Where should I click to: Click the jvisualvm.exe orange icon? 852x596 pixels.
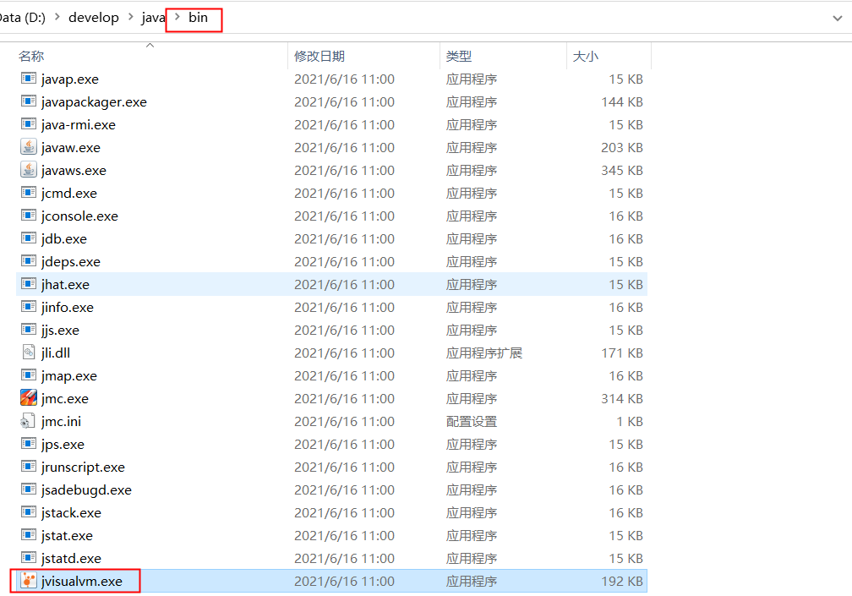click(x=28, y=581)
